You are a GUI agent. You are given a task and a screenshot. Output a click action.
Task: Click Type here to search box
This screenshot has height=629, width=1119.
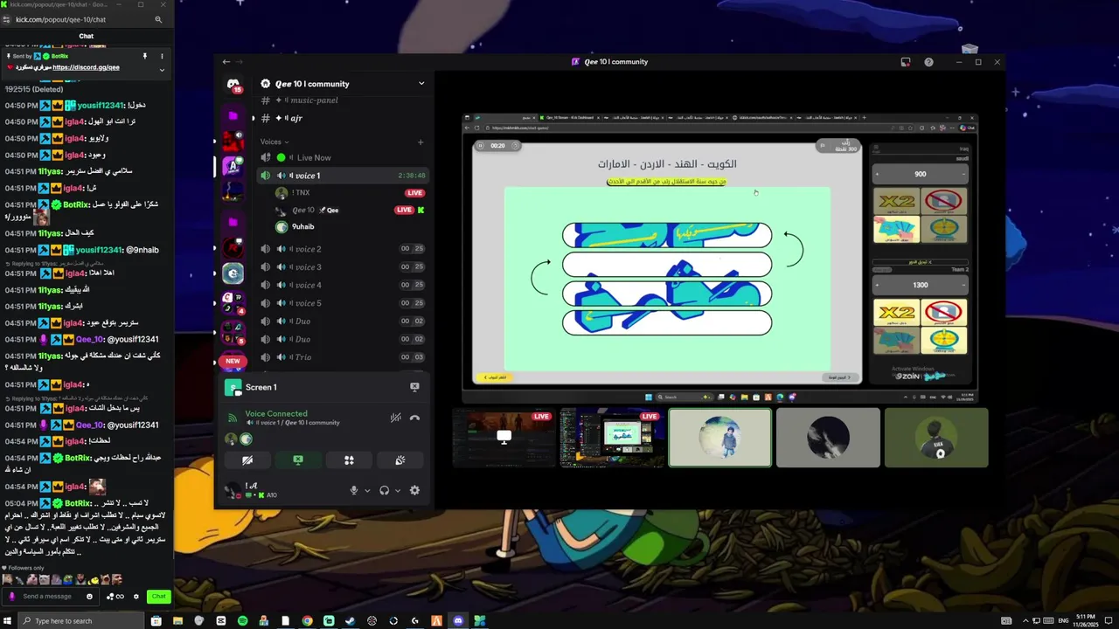[x=80, y=621]
